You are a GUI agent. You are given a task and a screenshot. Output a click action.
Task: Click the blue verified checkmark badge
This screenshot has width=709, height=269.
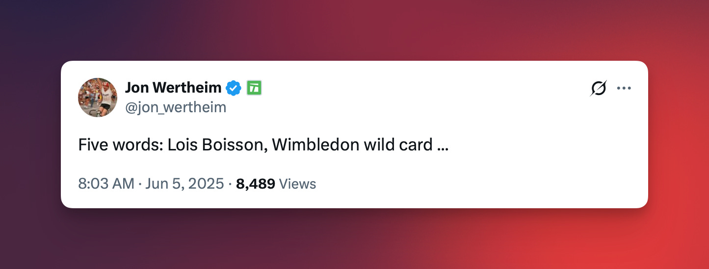pyautogui.click(x=233, y=88)
